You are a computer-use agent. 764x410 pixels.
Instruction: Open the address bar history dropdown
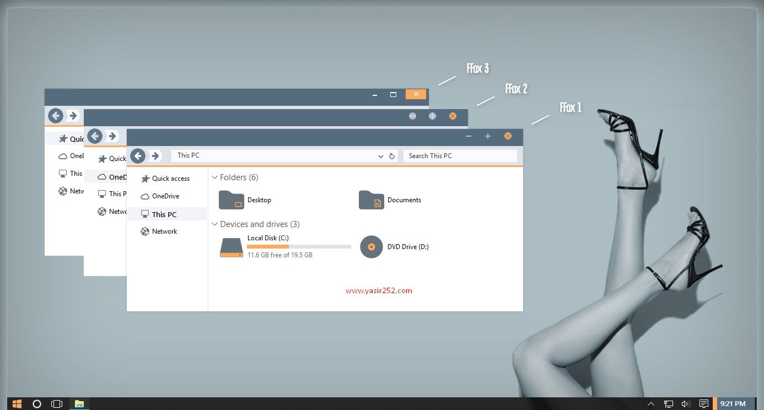pos(381,157)
